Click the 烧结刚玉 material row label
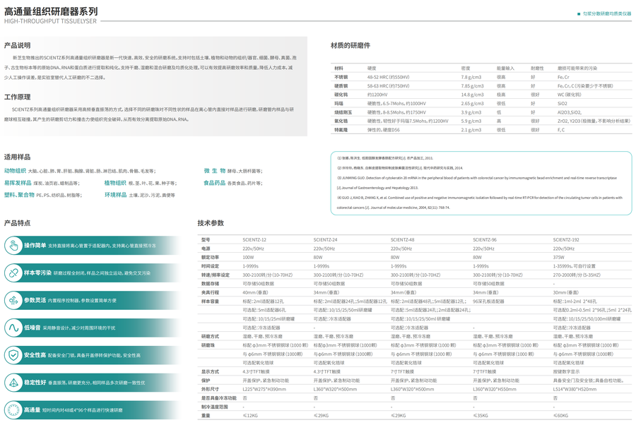This screenshot has width=636, height=425. (x=343, y=112)
